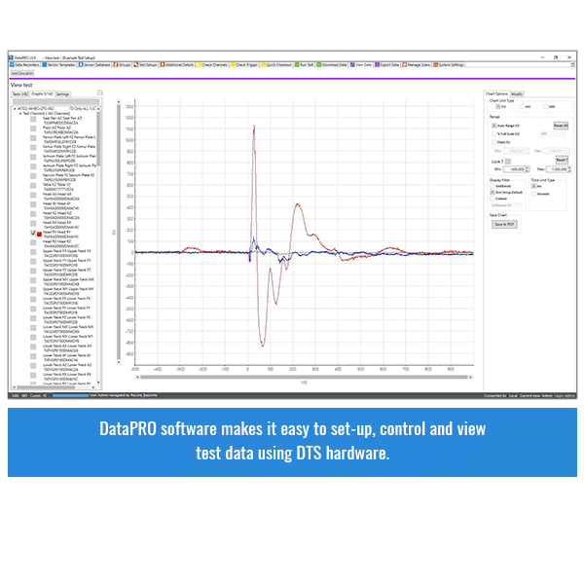Viewport: 584px width, 584px height.
Task: Open Export Data toolbar item
Action: (387, 65)
